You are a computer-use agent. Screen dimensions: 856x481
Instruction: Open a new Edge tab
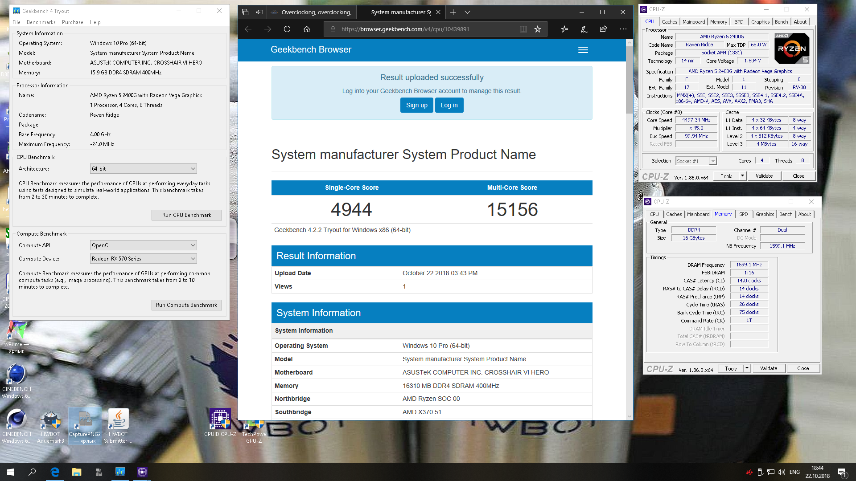(x=453, y=12)
